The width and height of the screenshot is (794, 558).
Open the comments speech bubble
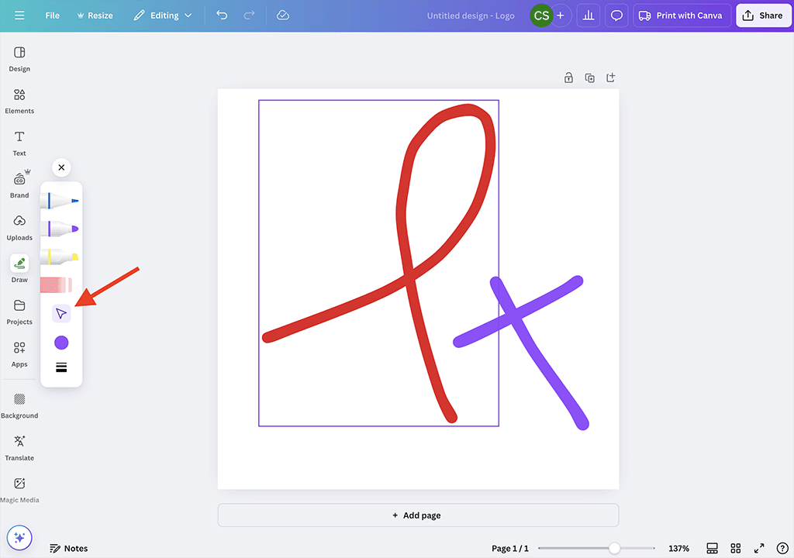[616, 15]
